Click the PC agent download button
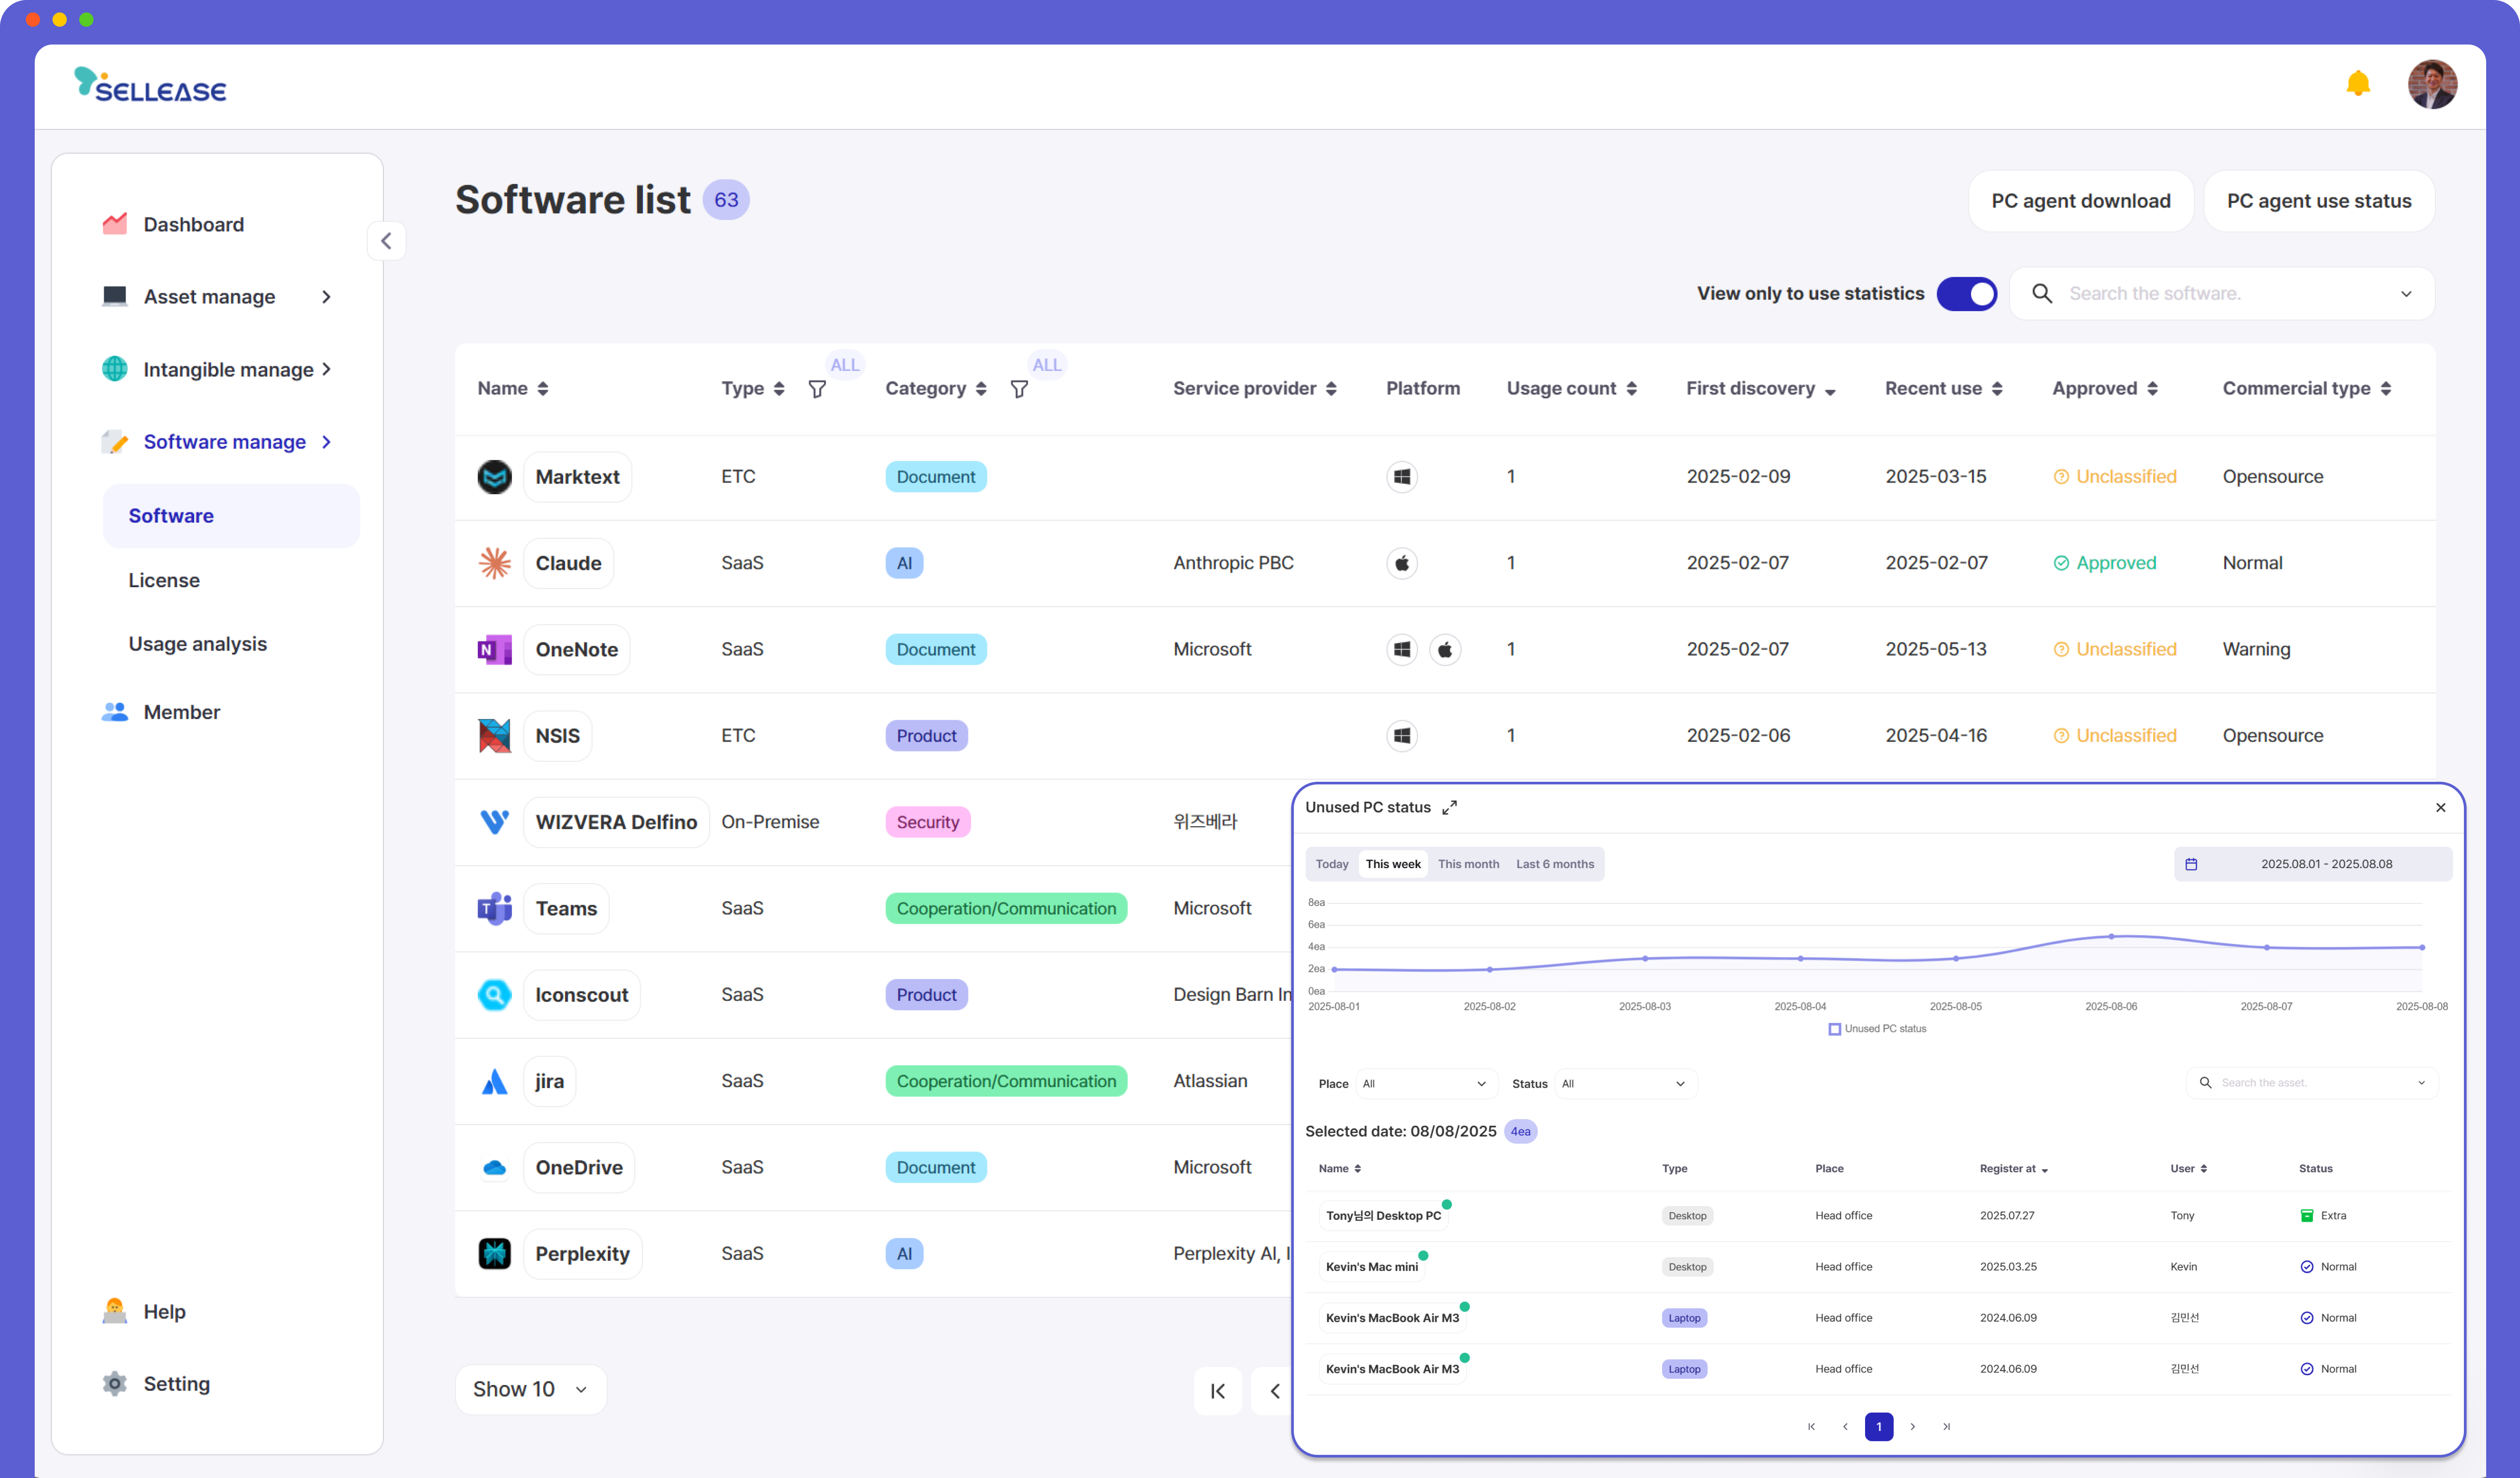This screenshot has width=2520, height=1478. [x=2081, y=201]
